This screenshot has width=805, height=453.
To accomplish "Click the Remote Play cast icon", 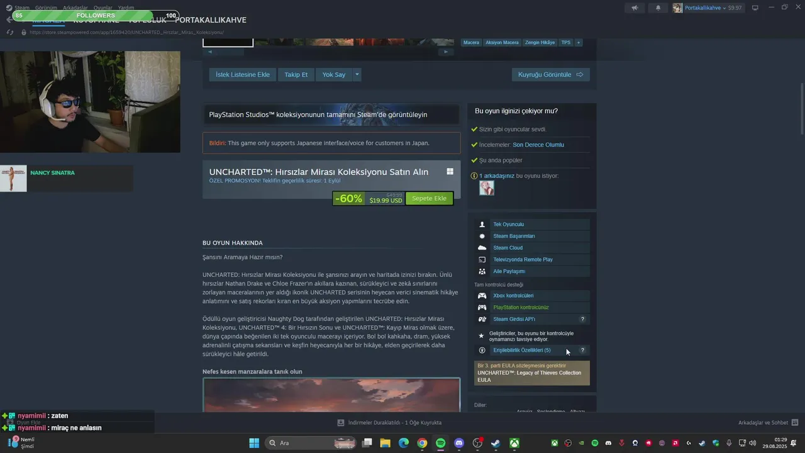I will [x=482, y=259].
